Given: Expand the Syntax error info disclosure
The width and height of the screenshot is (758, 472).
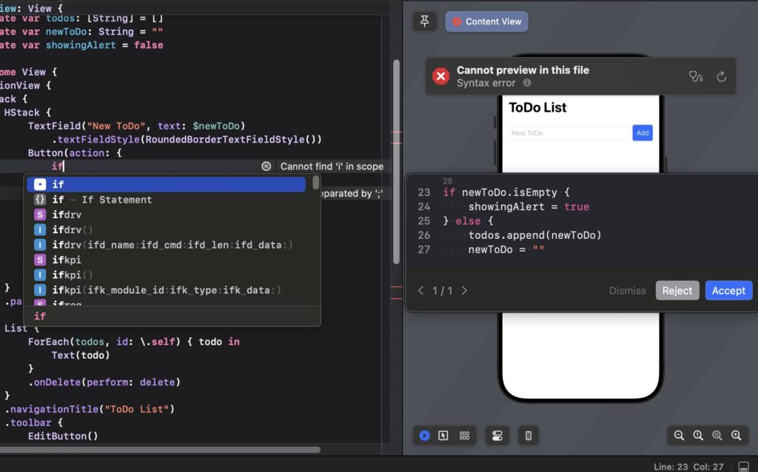Looking at the screenshot, I should 526,83.
